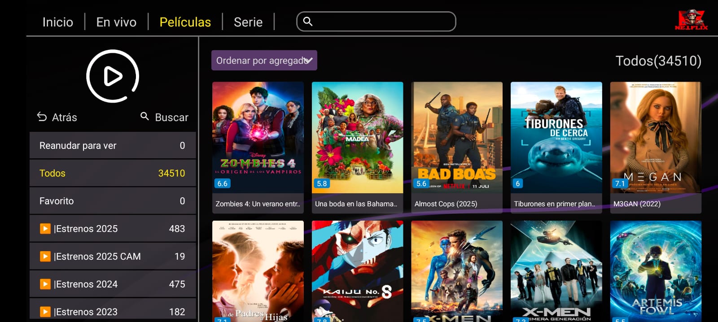Select the Todos category in sidebar
The image size is (718, 322).
pos(113,173)
